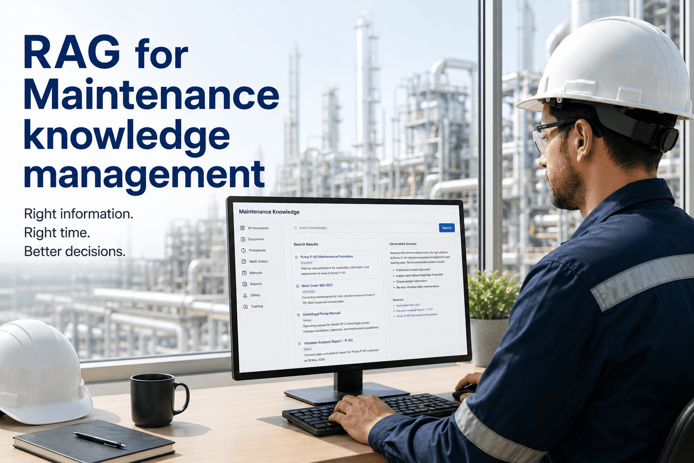
Task: Click the Maintenance Knowledge app title
Action: [x=269, y=212]
